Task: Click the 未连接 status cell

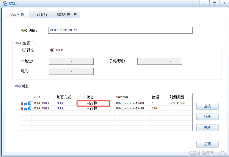Action: 92,108
